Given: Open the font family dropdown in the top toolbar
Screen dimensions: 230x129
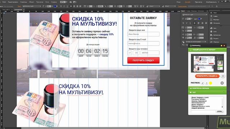Looking at the screenshot, I should coord(32,6).
